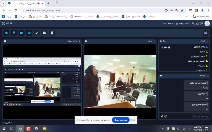Open the تامین مالی bookmark
The height and width of the screenshot is (132, 212).
pos(35,16)
